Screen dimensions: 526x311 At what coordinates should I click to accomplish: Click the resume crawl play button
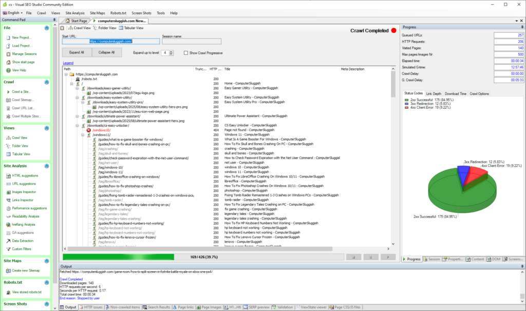[388, 257]
